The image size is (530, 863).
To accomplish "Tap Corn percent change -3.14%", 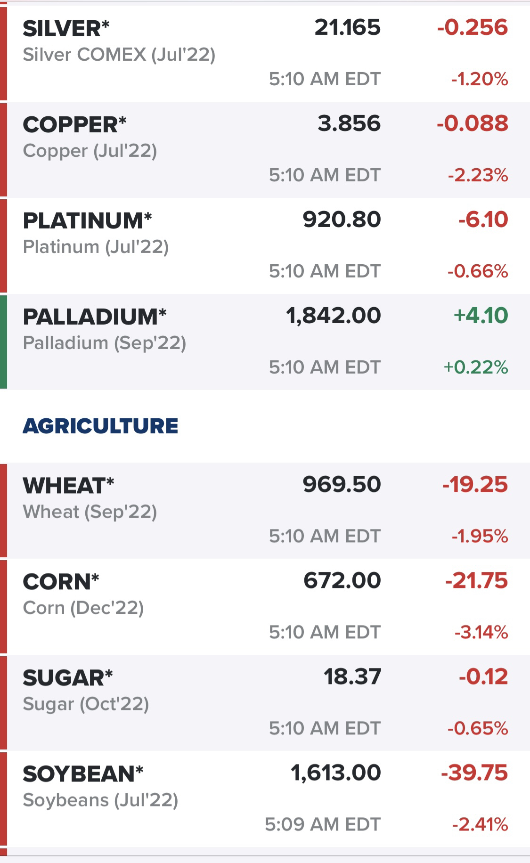I will (481, 632).
